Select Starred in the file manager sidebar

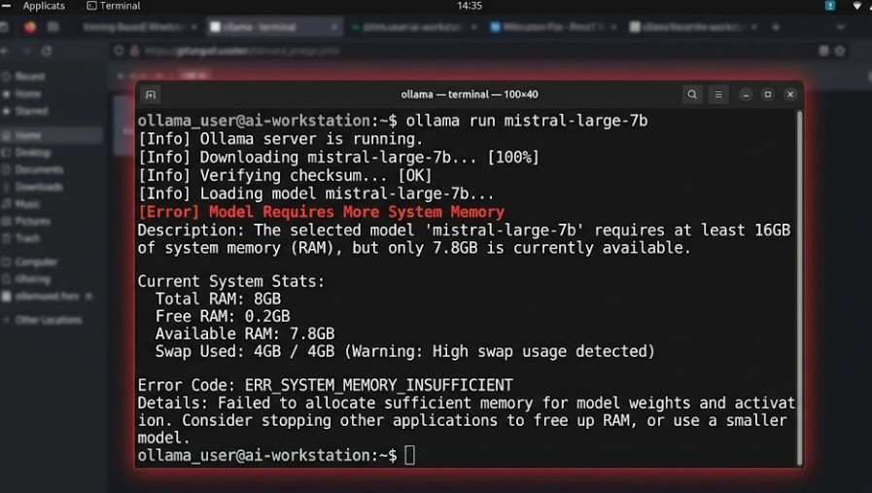(x=31, y=111)
